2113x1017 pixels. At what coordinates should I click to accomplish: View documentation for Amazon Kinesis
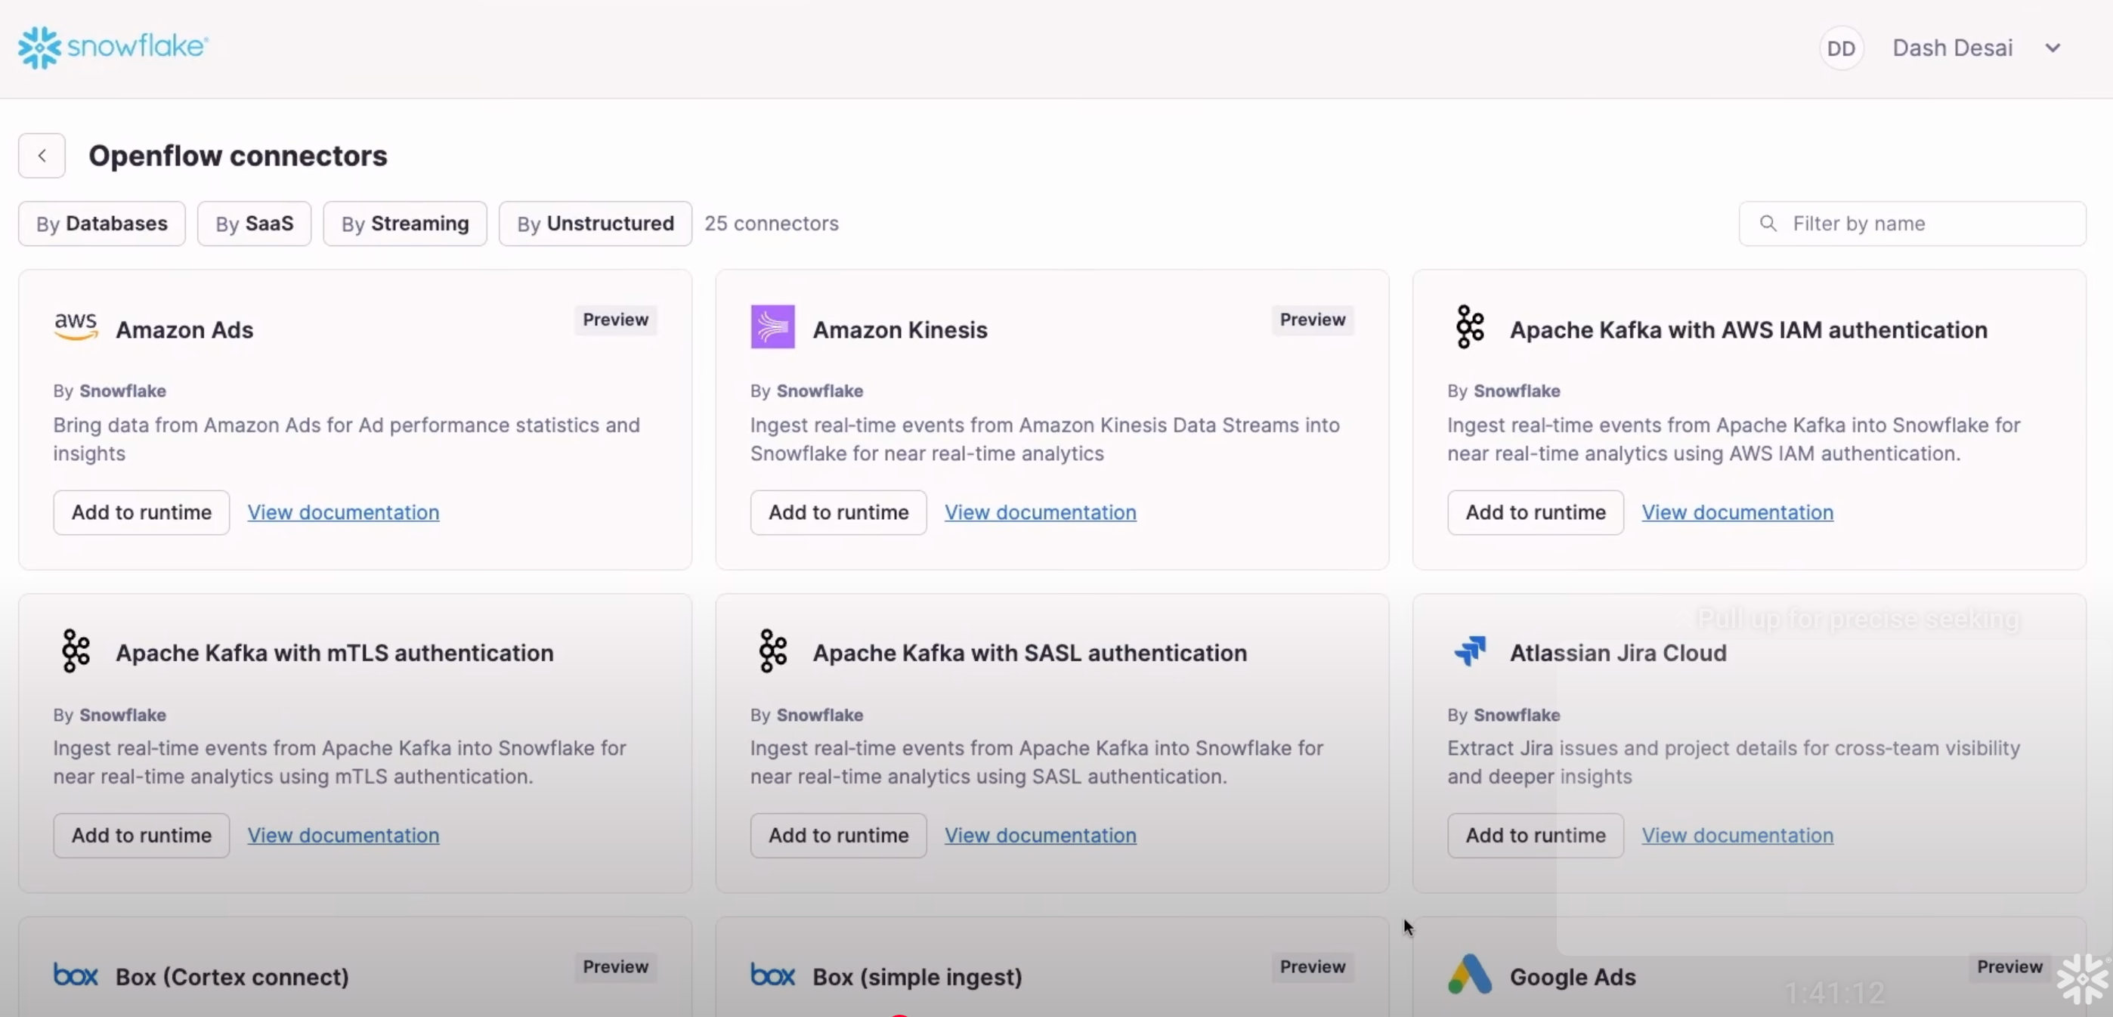pos(1040,512)
